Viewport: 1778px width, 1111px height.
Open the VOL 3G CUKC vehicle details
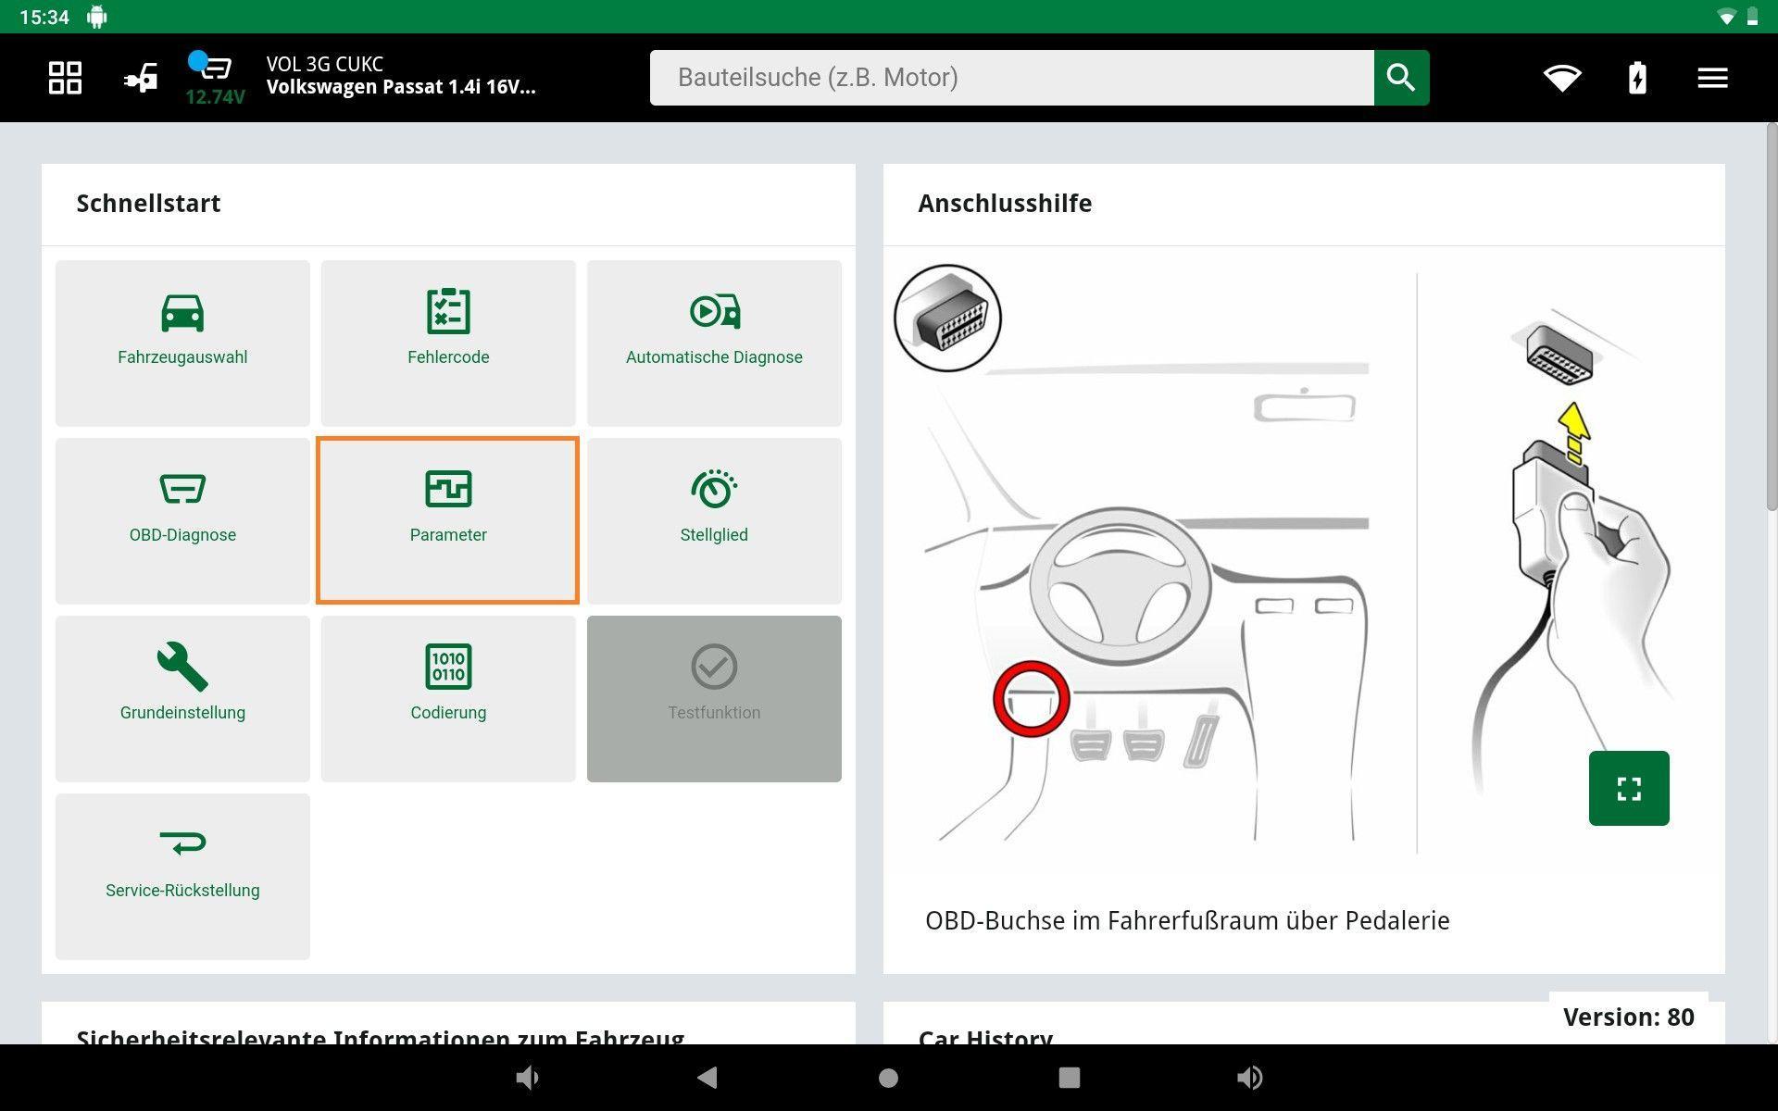click(401, 76)
